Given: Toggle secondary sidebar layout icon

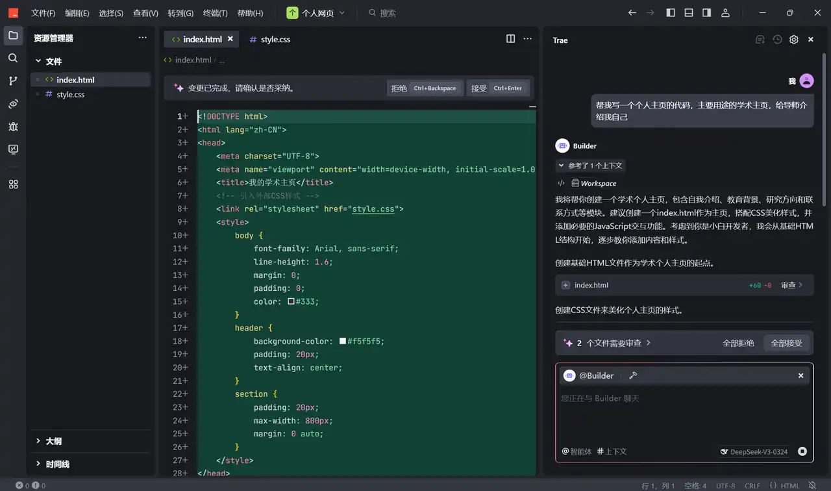Looking at the screenshot, I should click(x=707, y=13).
